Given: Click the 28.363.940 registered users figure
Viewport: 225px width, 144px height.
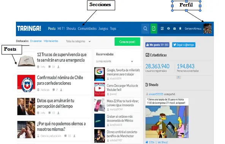Looking at the screenshot, I should click(157, 66).
